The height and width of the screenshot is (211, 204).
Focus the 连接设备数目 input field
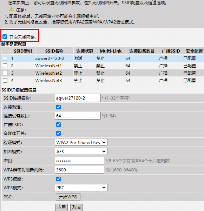[x=78, y=116]
